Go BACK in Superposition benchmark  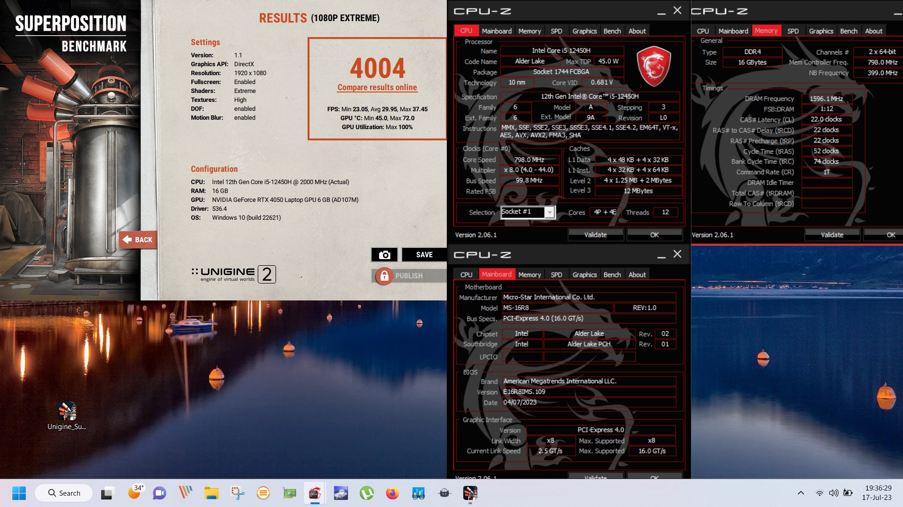138,240
